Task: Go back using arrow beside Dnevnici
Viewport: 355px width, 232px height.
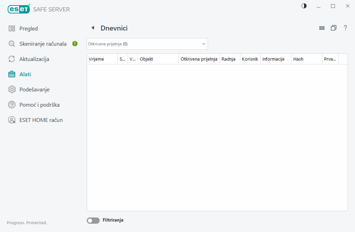Action: [x=93, y=28]
